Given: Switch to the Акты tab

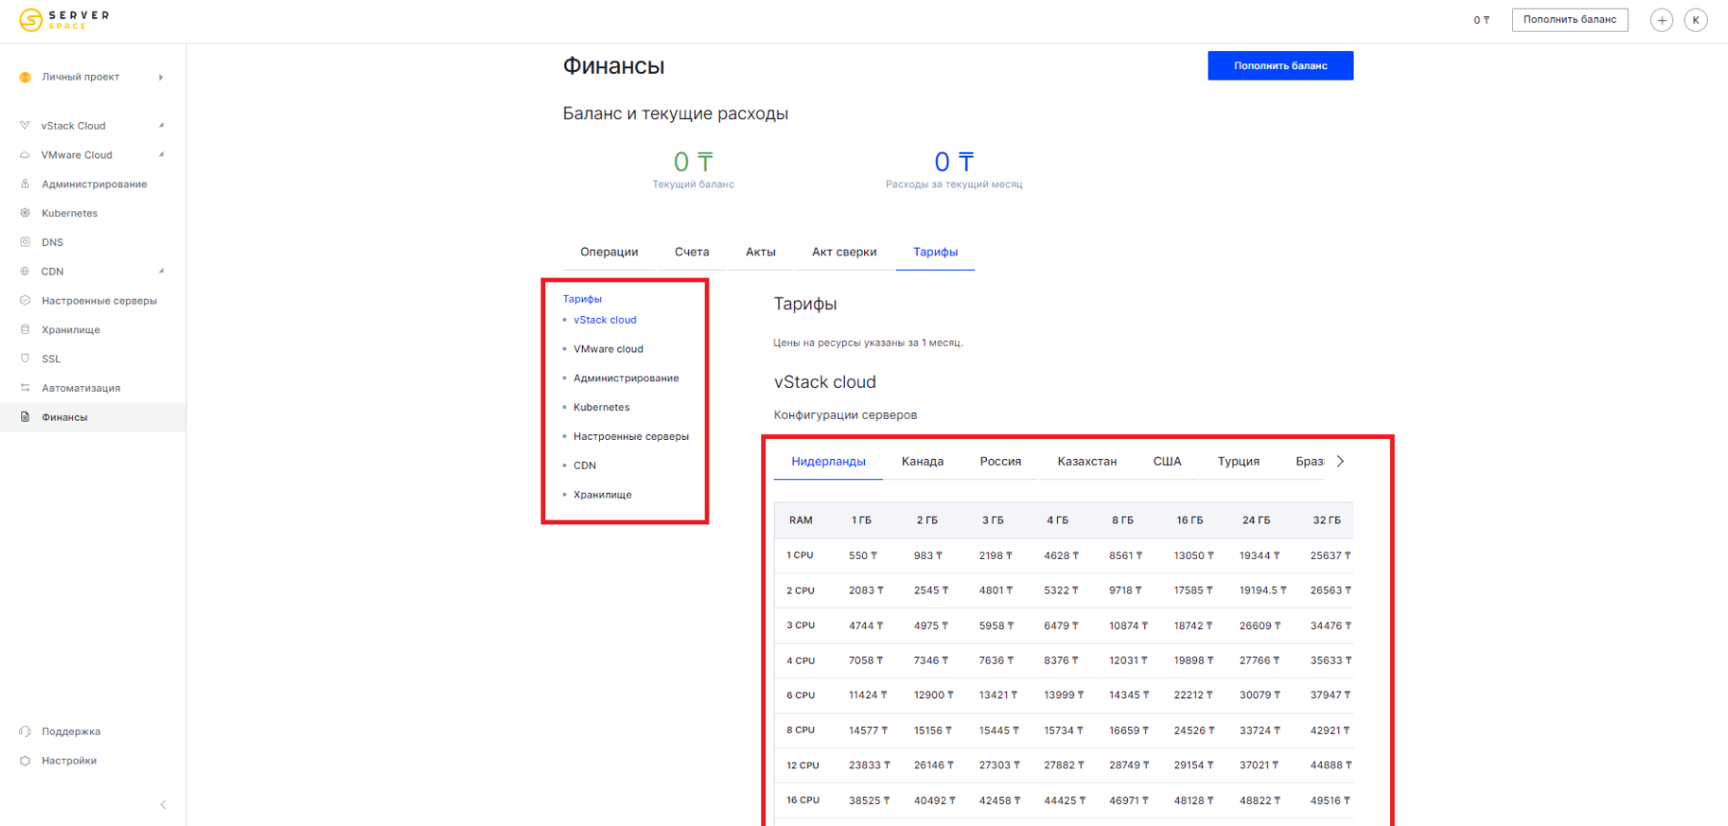Looking at the screenshot, I should coord(760,252).
